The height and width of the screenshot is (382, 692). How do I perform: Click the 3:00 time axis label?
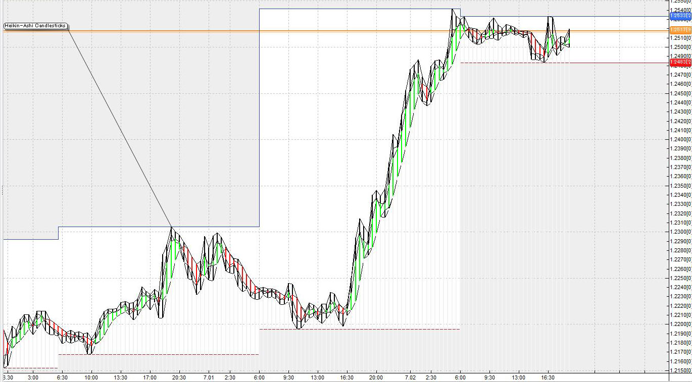(x=33, y=377)
